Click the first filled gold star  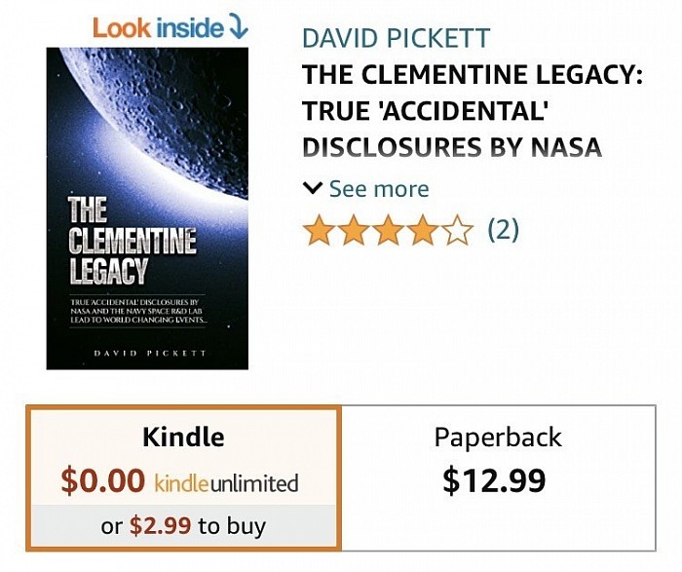click(x=319, y=230)
